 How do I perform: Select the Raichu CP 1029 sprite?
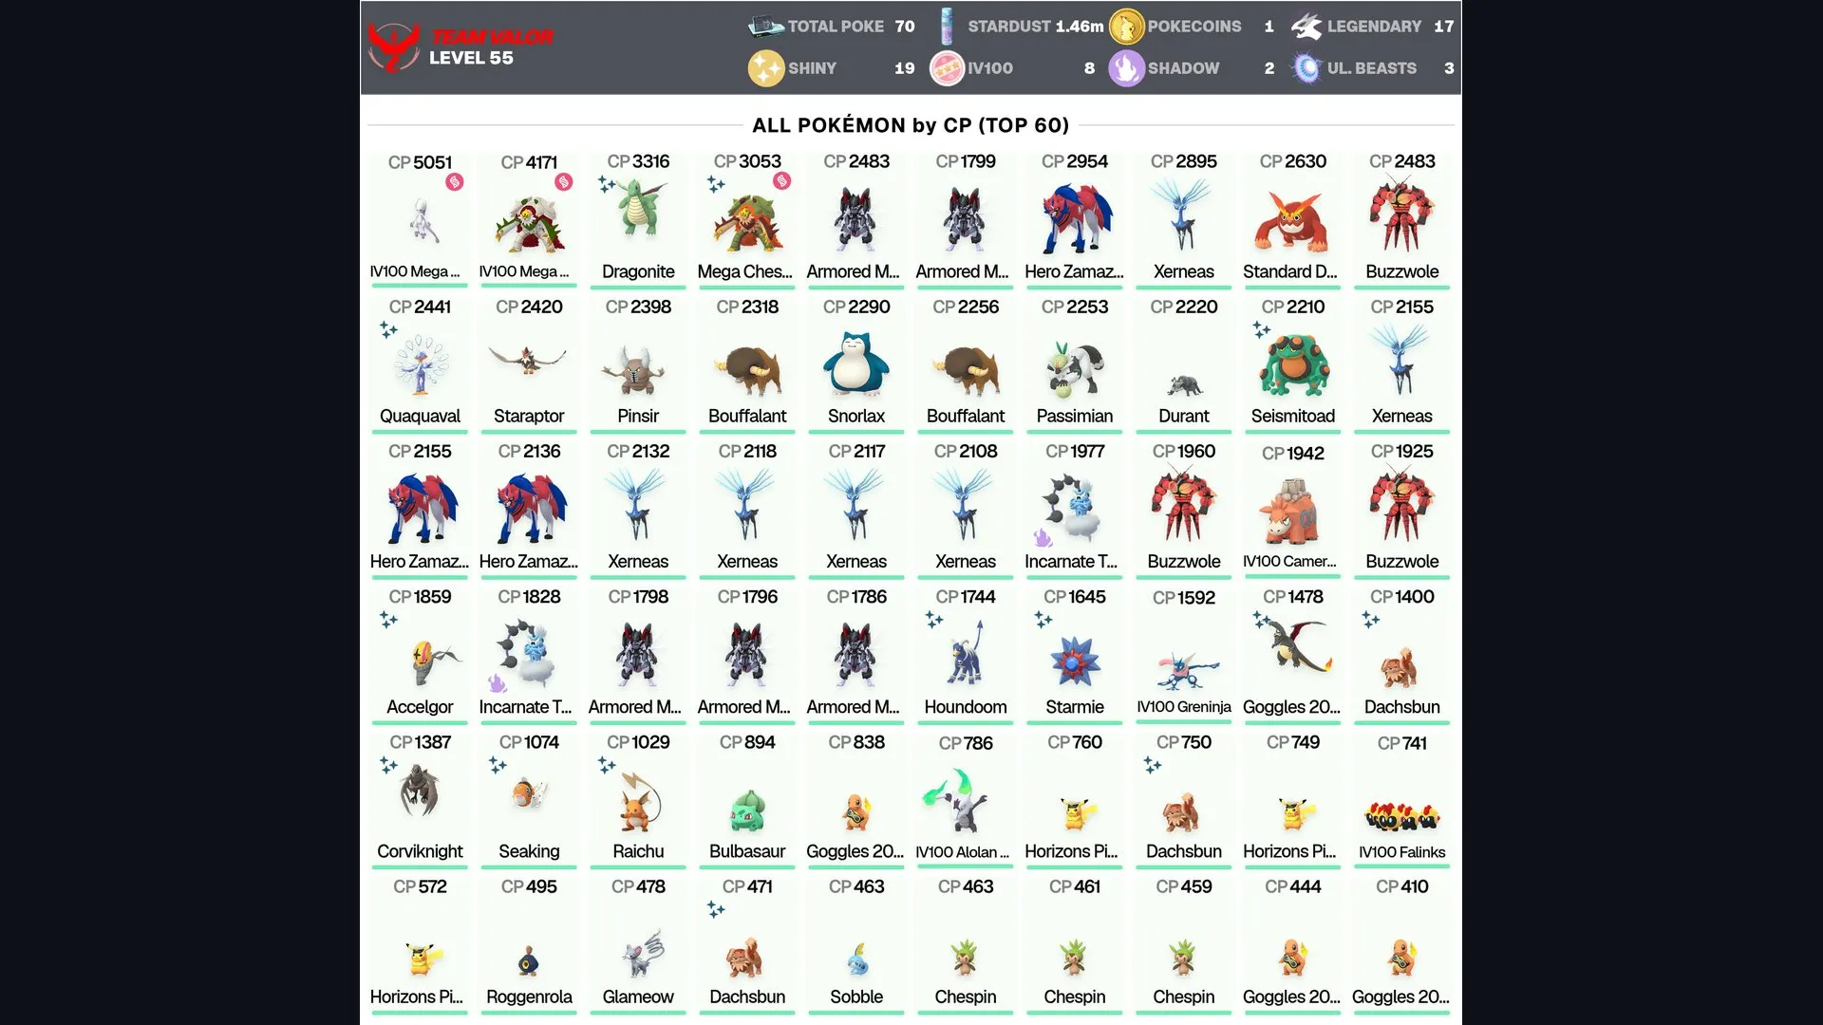pyautogui.click(x=639, y=802)
